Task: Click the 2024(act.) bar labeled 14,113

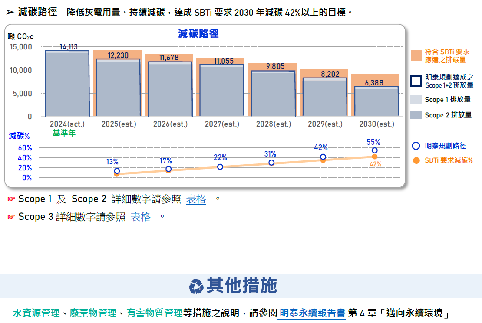Action: [x=67, y=84]
